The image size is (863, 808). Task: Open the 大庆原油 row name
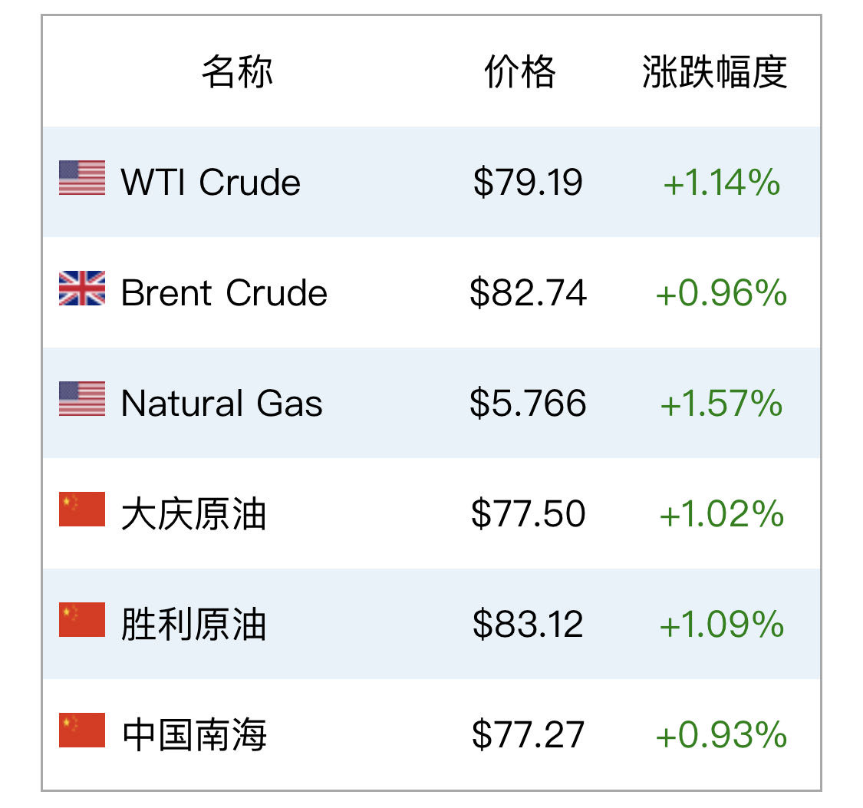click(x=194, y=513)
